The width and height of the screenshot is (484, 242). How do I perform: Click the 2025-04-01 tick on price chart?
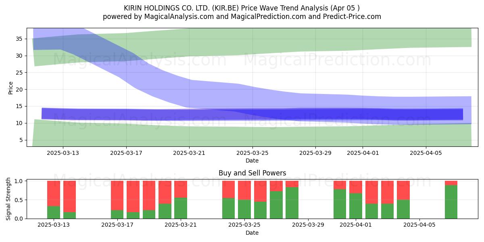(363, 153)
